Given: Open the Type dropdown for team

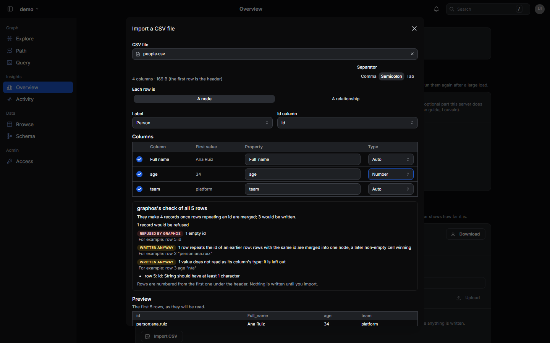Looking at the screenshot, I should [391, 189].
